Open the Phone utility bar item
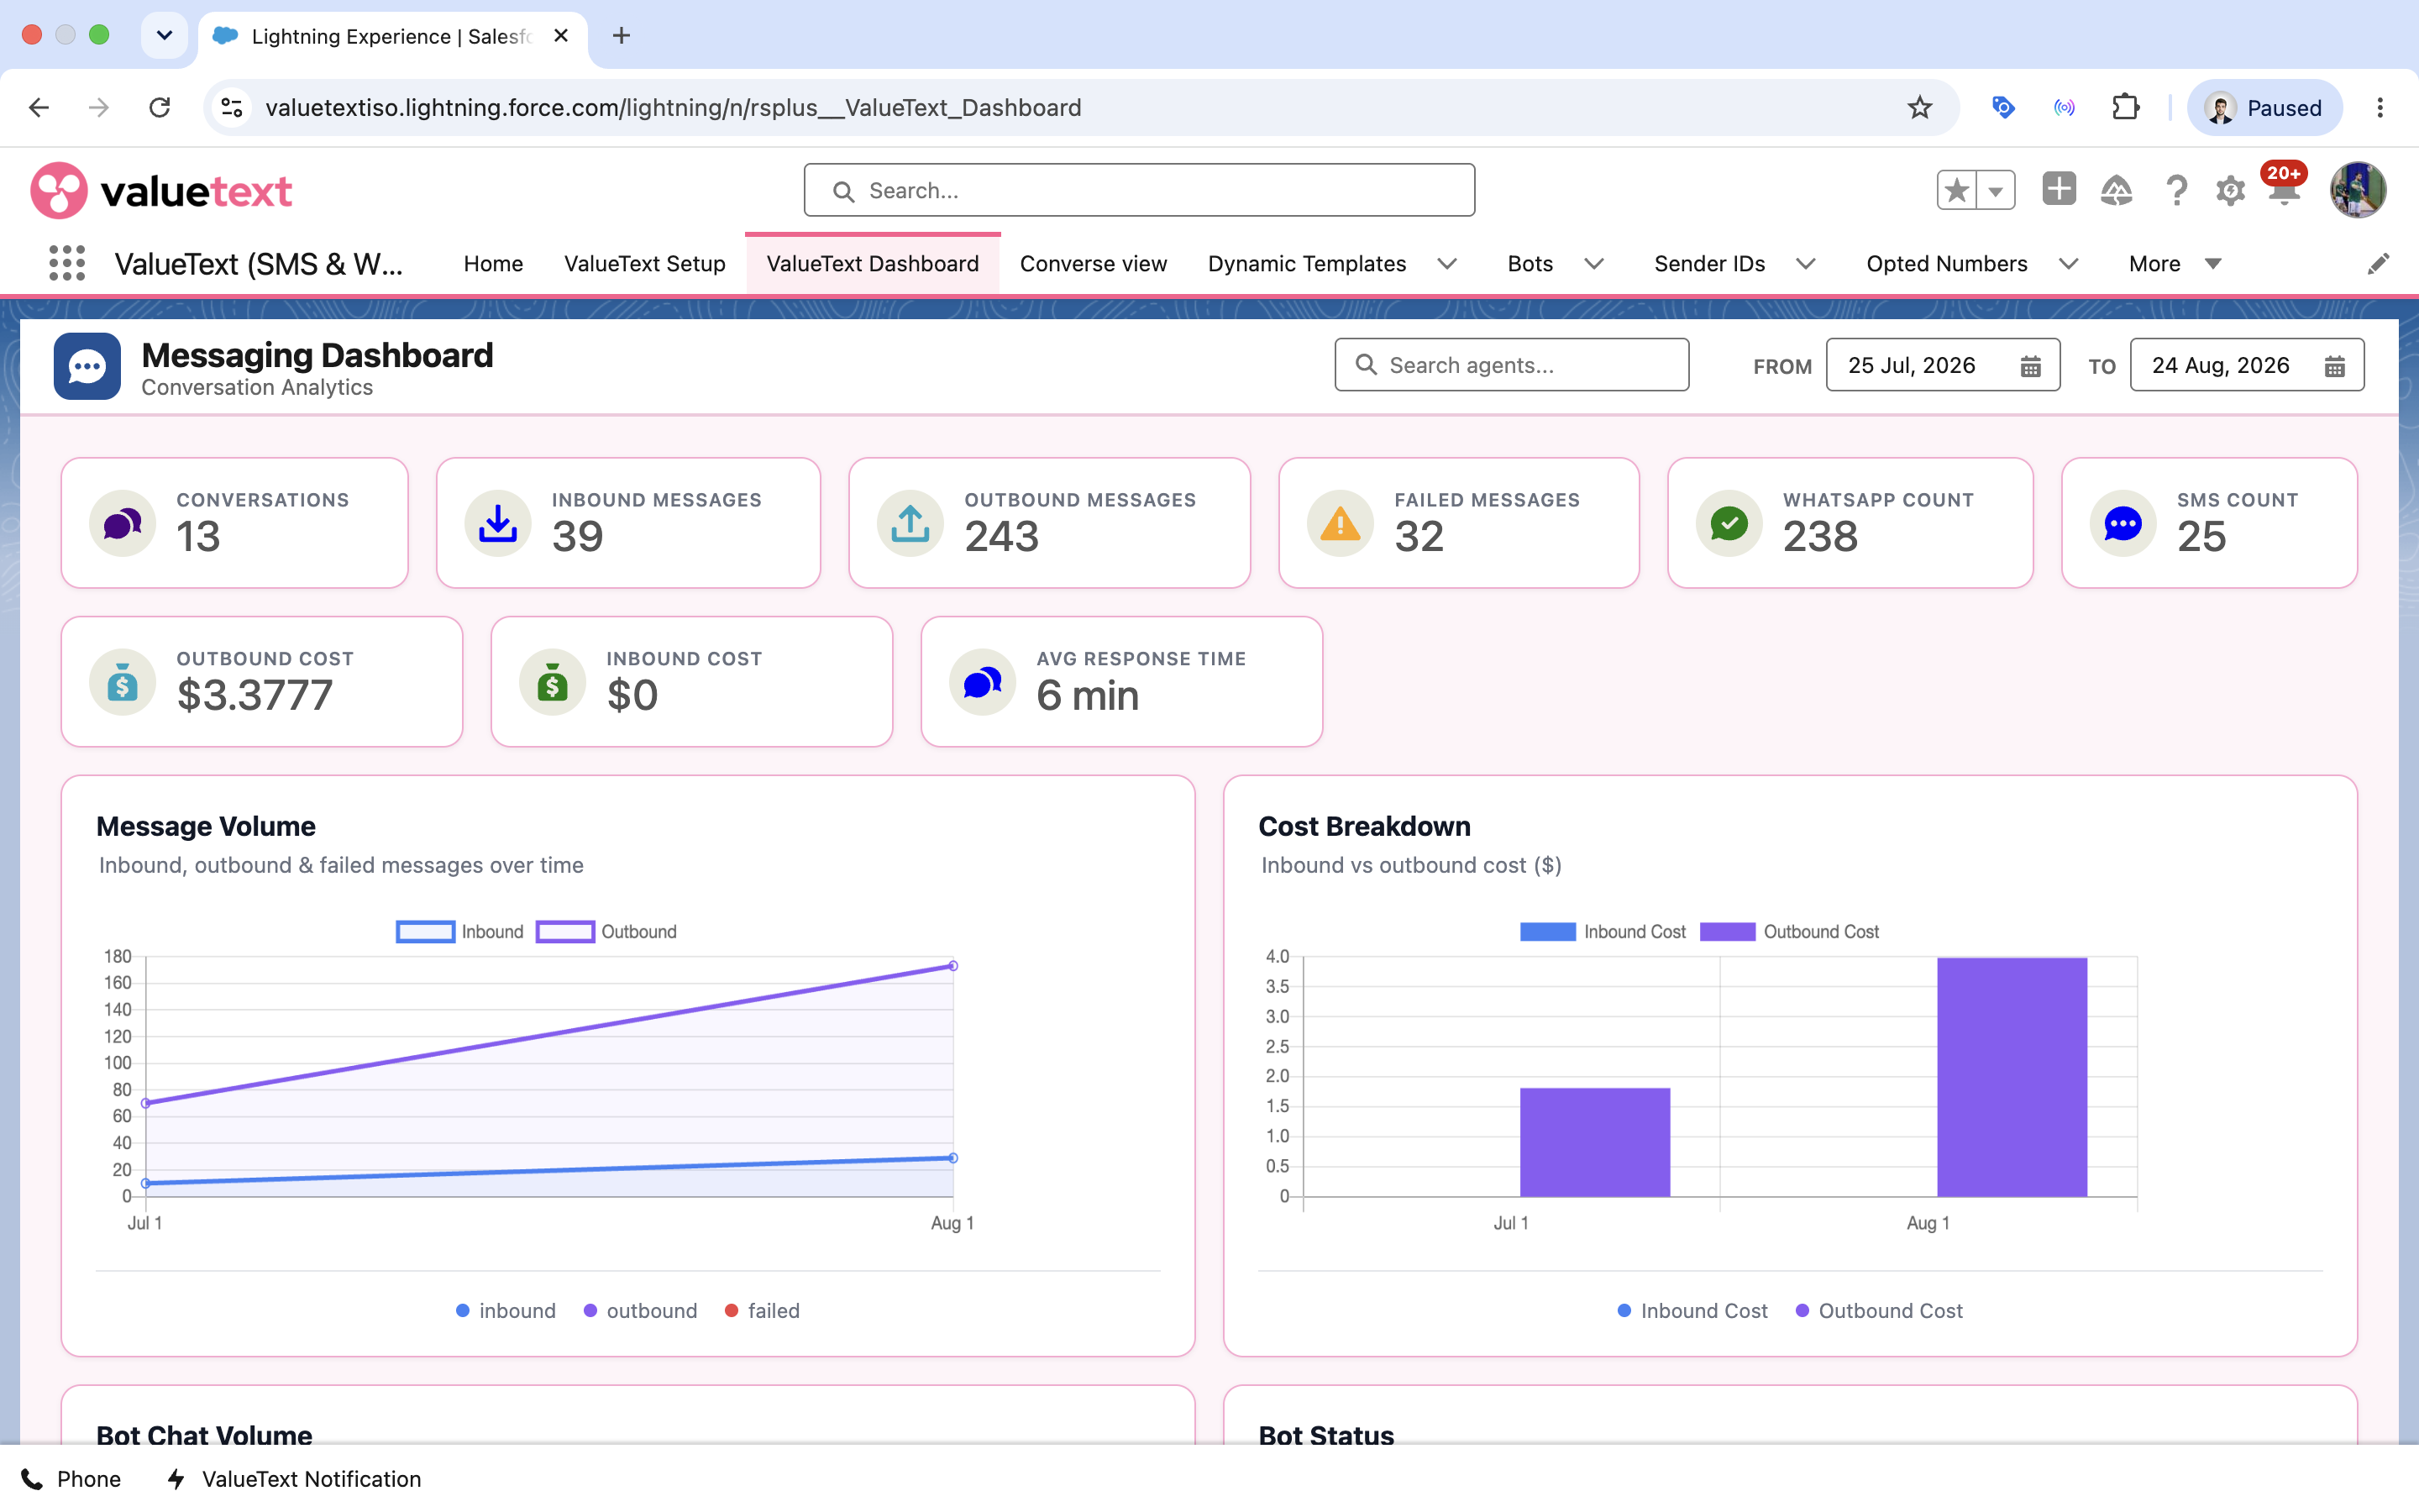 71,1479
